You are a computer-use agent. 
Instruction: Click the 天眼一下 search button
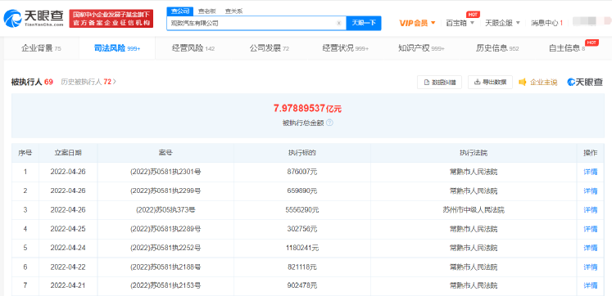pos(364,23)
